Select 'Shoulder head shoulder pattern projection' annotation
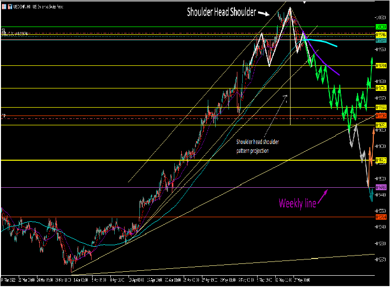Image resolution: width=391 pixels, height=287 pixels. tap(258, 146)
